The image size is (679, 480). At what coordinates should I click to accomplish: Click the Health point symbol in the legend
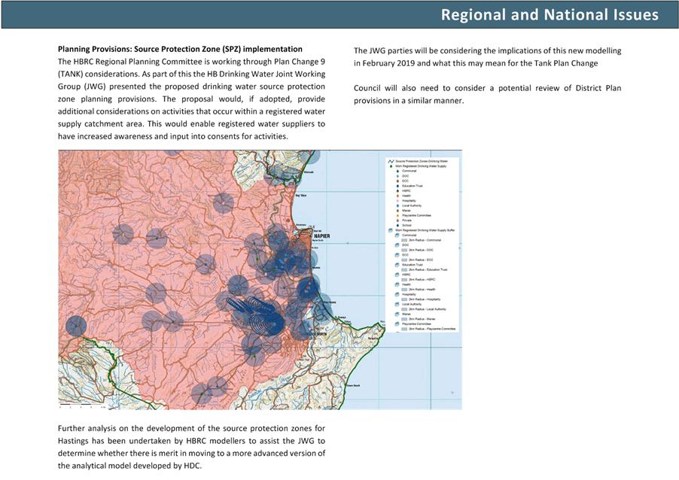point(397,196)
